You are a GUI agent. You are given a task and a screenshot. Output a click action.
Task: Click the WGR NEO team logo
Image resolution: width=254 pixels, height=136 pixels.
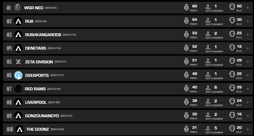point(17,8)
